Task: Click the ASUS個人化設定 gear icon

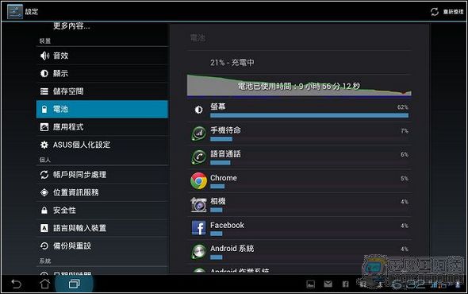Action: [44, 145]
